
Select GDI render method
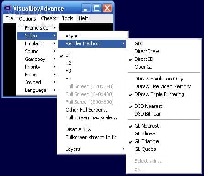pos(164,43)
